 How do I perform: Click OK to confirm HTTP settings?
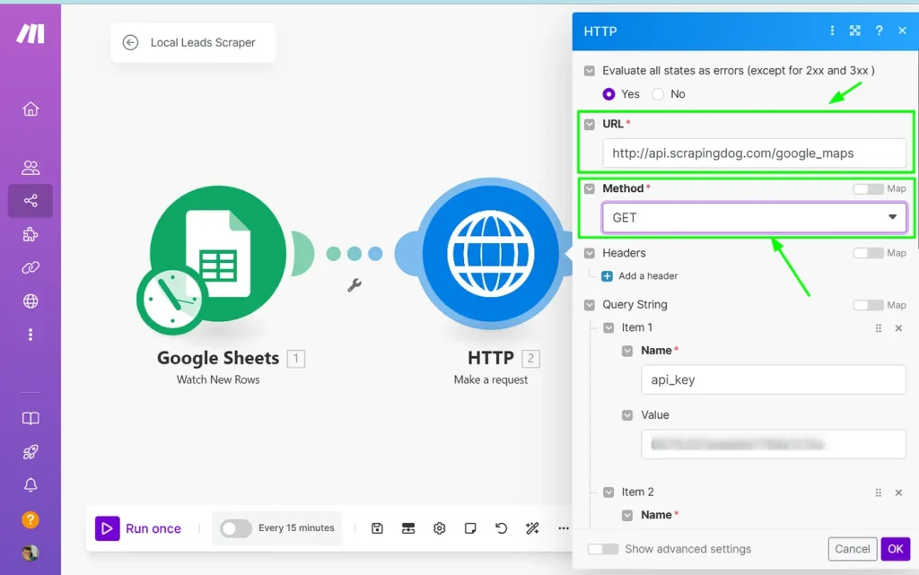[895, 549]
